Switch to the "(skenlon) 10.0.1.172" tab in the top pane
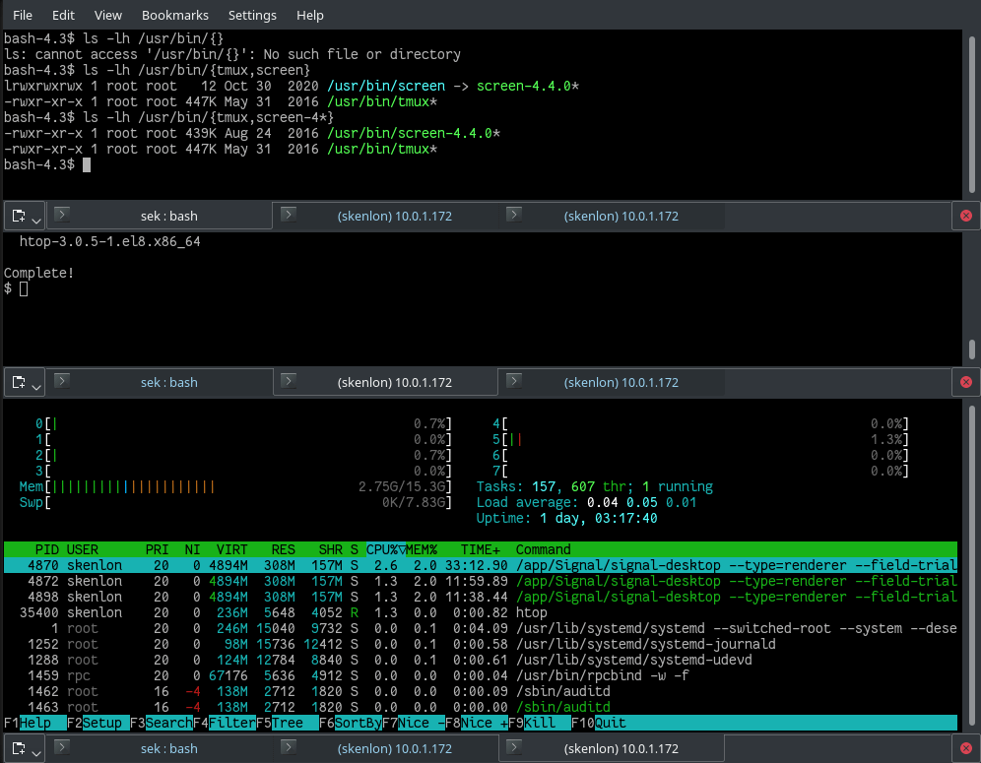The width and height of the screenshot is (981, 763). pos(394,215)
